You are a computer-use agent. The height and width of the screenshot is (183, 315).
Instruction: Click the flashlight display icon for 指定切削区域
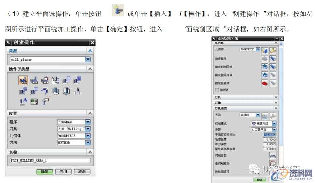tap(273, 67)
